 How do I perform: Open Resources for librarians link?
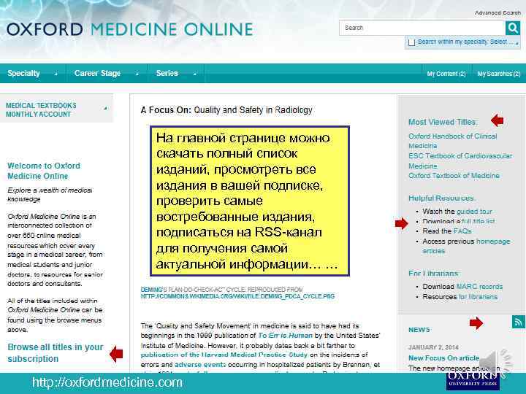[478, 297]
